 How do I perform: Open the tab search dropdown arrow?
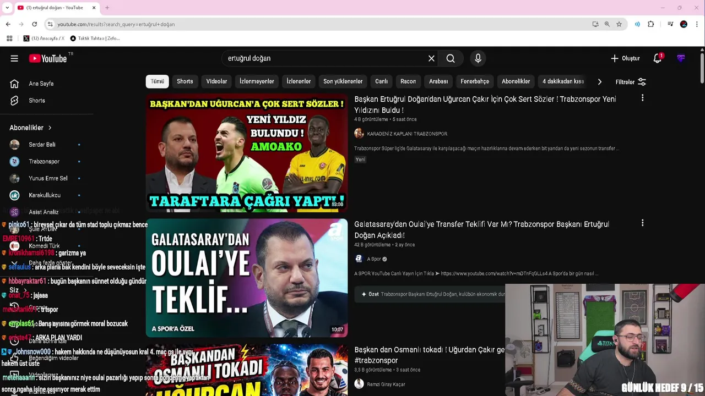pos(7,8)
